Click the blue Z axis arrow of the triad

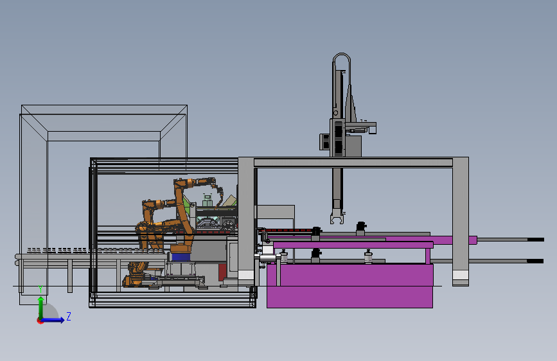53,320
